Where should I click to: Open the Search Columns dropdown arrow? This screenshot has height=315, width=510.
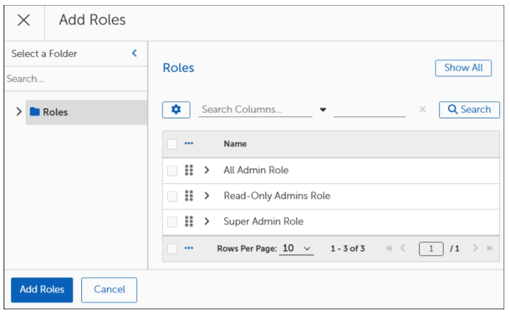point(322,110)
